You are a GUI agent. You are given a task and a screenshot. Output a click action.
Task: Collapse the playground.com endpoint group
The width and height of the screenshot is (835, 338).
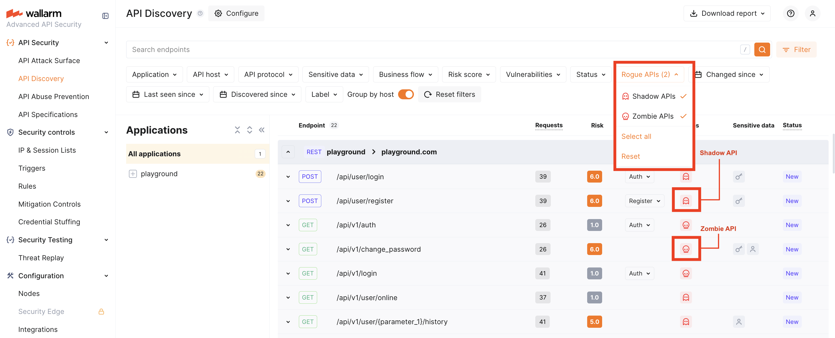click(288, 152)
